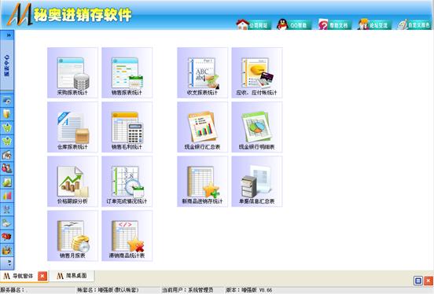
Task: Open 应收、应付帐统计 receivables tile
Action: pyautogui.click(x=257, y=73)
